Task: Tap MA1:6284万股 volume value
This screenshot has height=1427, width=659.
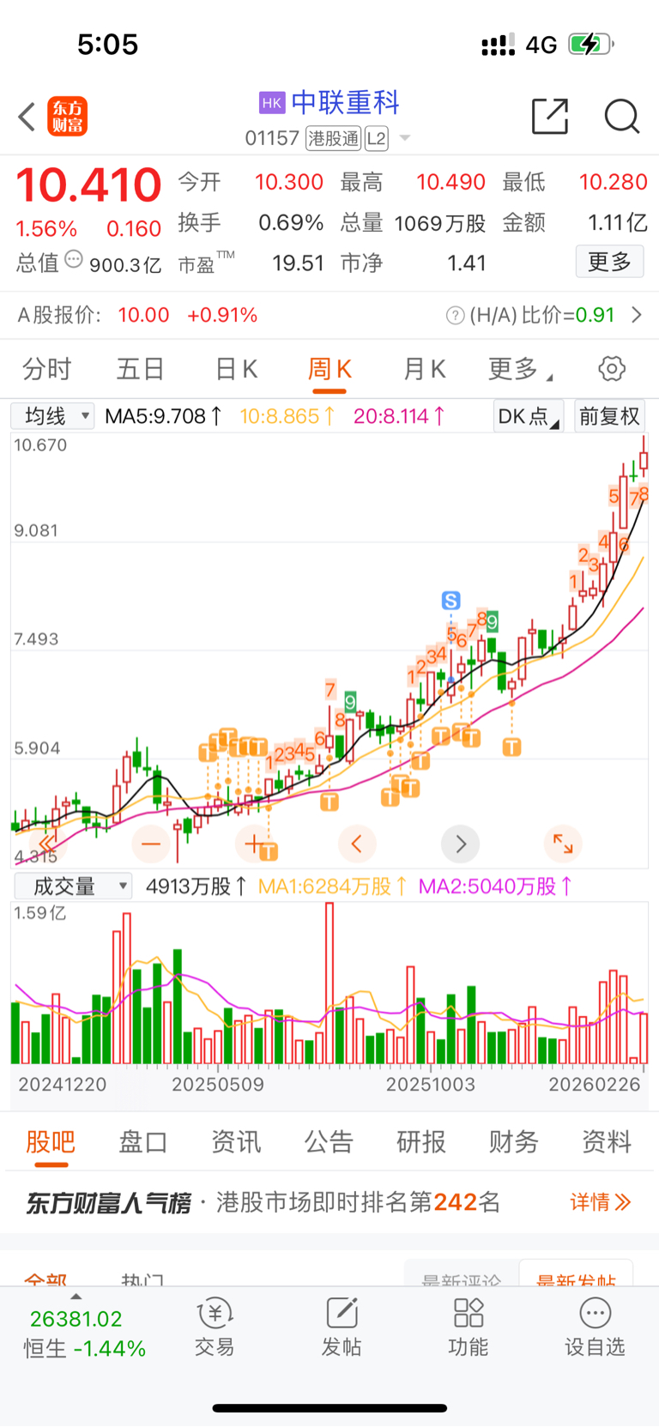Action: (332, 886)
